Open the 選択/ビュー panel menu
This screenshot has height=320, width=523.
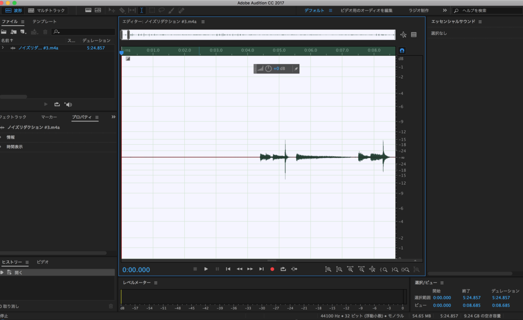pyautogui.click(x=442, y=283)
